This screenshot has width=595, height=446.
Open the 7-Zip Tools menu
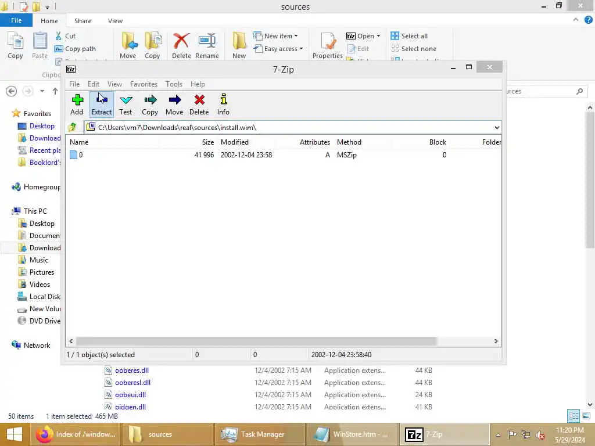pos(174,84)
